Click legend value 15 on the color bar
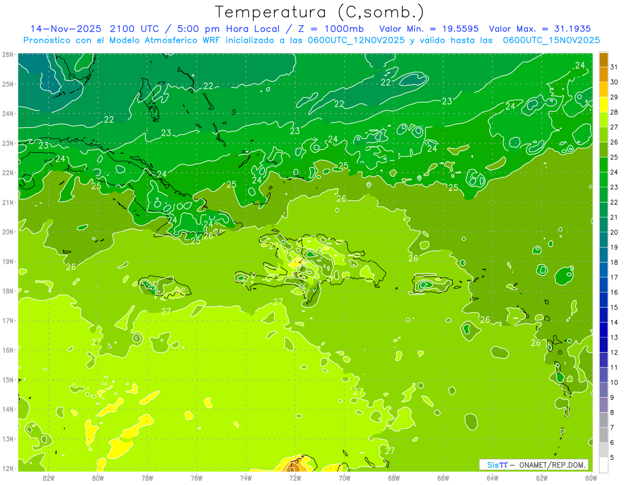Screen dimensions: 628x485 coord(614,307)
